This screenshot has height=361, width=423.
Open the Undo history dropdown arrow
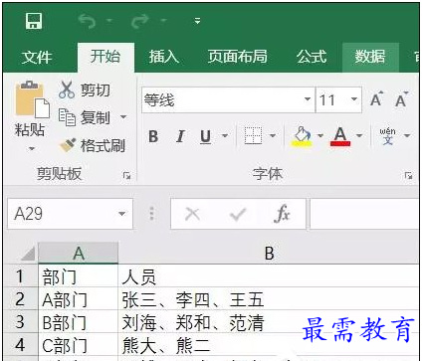point(109,21)
